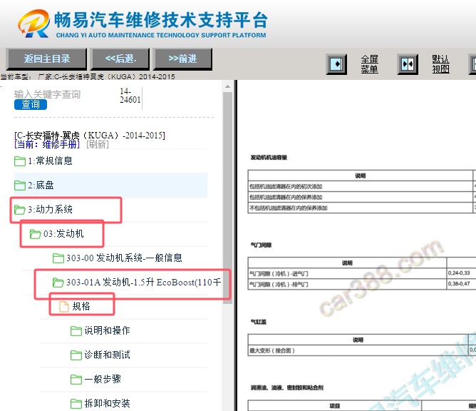Click the full-screen menu arrow icon

coord(336,64)
